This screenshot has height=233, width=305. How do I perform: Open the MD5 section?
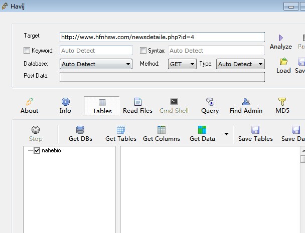(282, 106)
